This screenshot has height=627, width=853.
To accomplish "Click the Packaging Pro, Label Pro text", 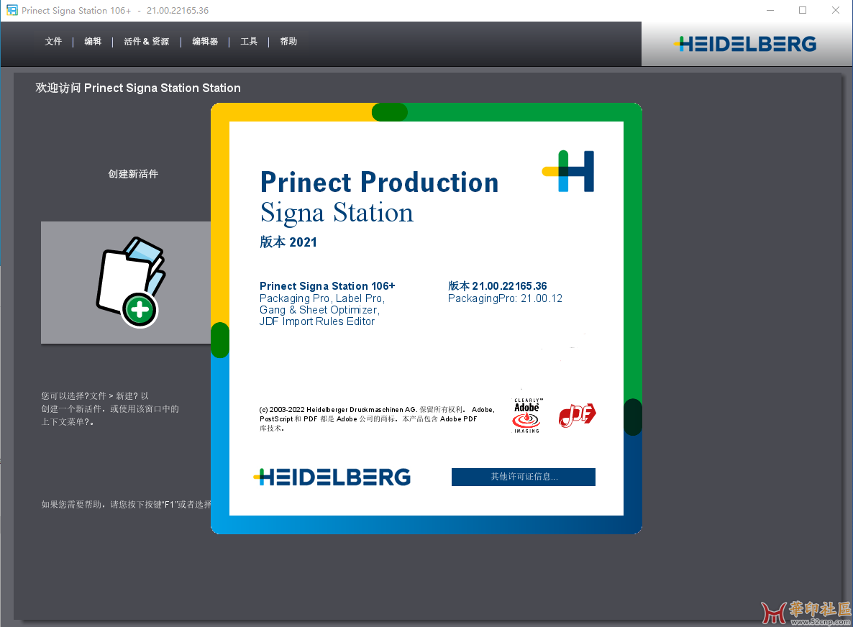I will click(x=322, y=298).
